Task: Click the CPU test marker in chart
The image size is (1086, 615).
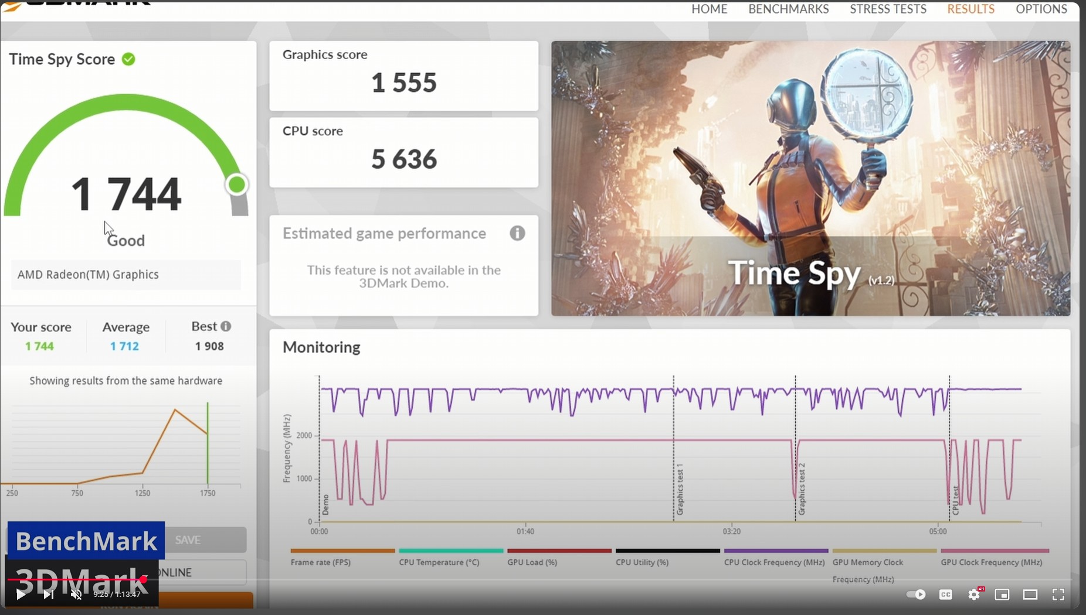Action: [956, 500]
